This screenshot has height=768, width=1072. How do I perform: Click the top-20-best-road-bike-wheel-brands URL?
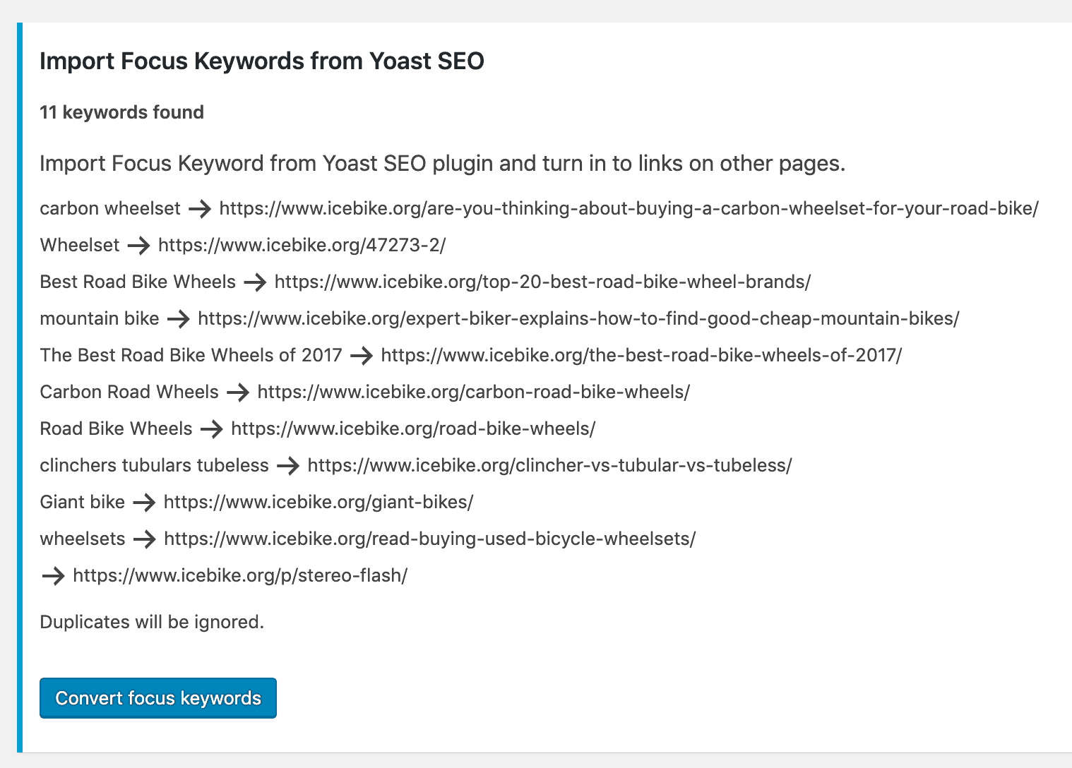[542, 282]
